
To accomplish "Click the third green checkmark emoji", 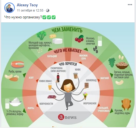I will tap(54, 17).
